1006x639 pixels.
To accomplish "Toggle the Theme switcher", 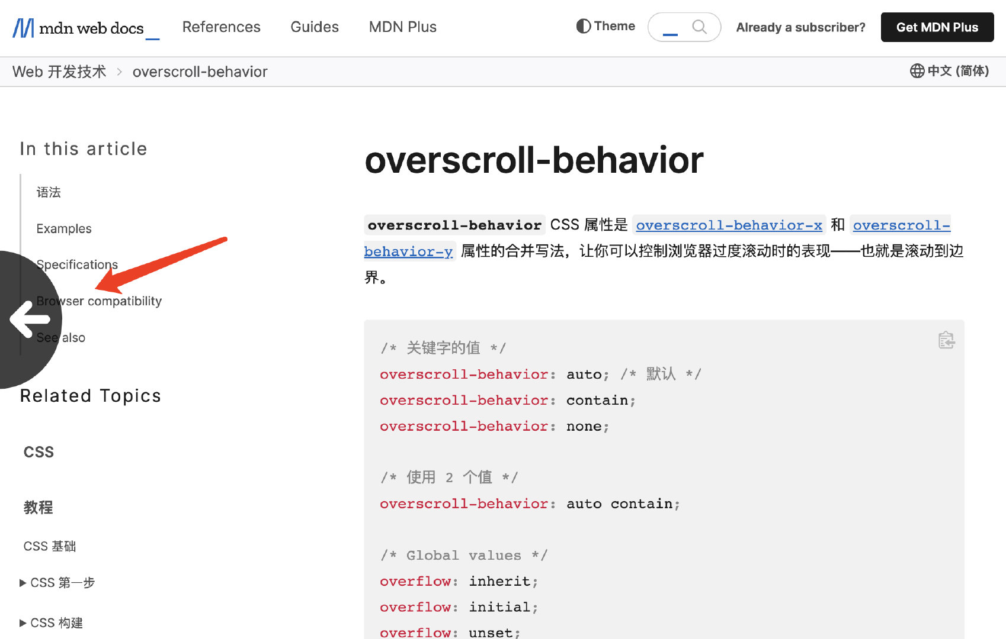I will click(605, 27).
